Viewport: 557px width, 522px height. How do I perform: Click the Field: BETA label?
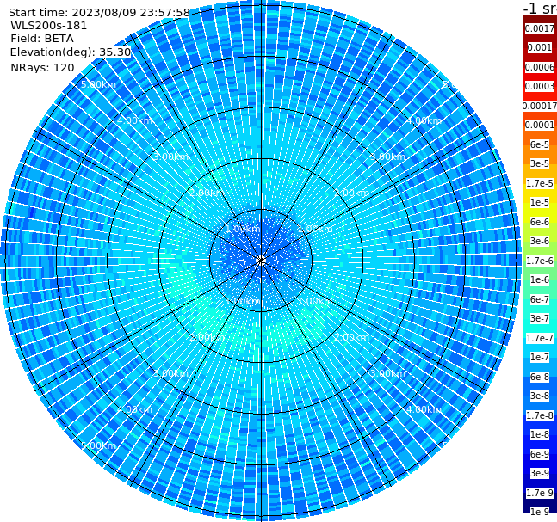click(x=42, y=39)
